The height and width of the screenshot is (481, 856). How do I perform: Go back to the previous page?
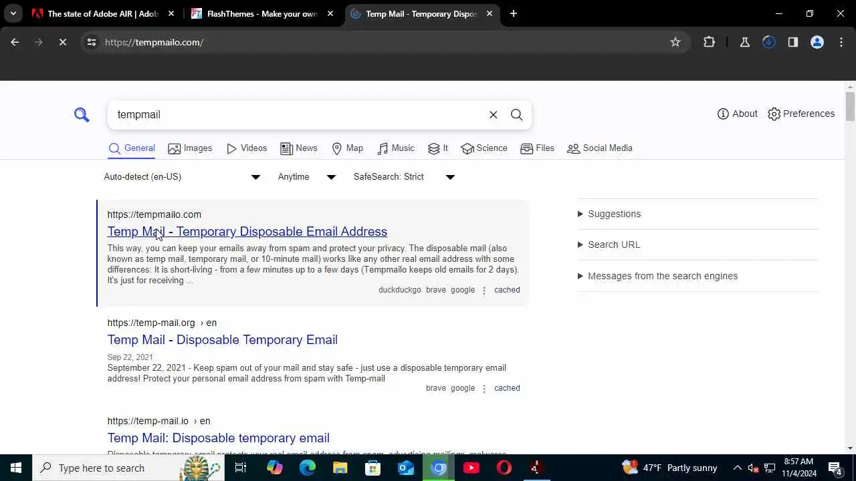(x=15, y=42)
